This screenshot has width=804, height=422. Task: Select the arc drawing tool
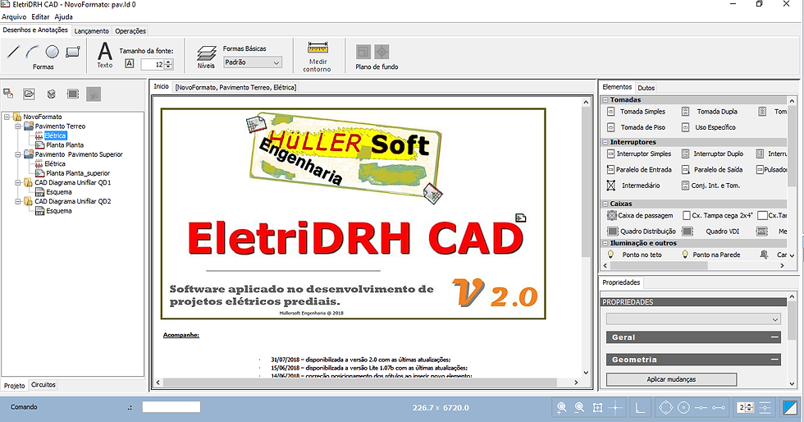pyautogui.click(x=32, y=52)
